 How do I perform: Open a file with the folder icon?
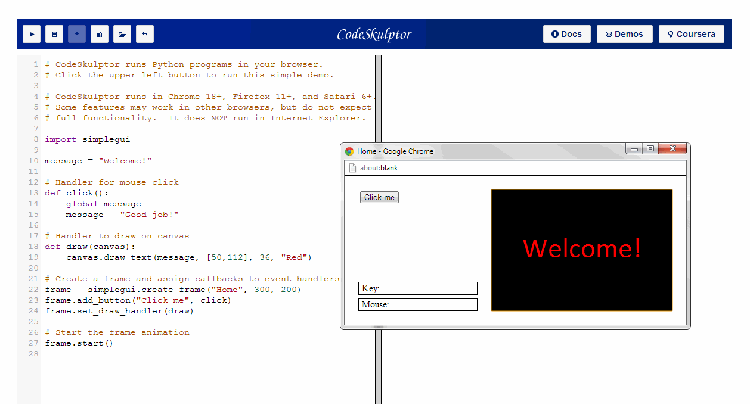tap(122, 34)
